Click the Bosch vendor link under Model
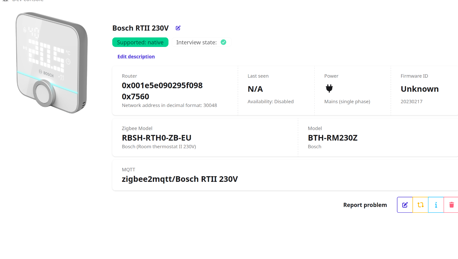The image size is (458, 259). (314, 147)
